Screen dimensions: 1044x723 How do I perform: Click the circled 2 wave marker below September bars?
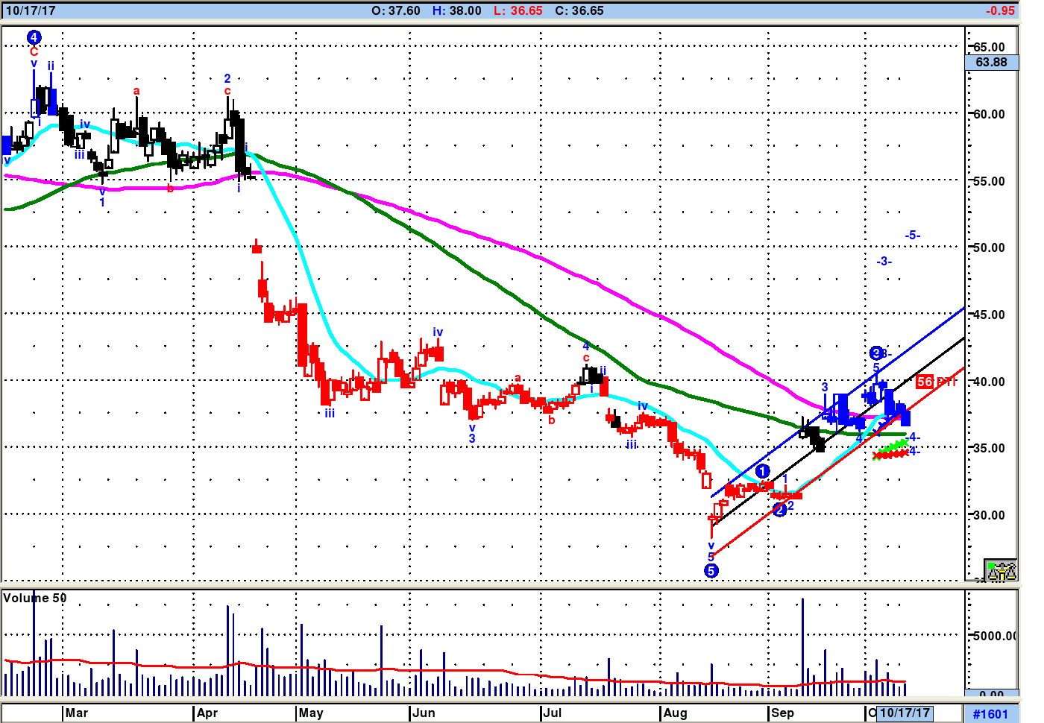(x=779, y=510)
